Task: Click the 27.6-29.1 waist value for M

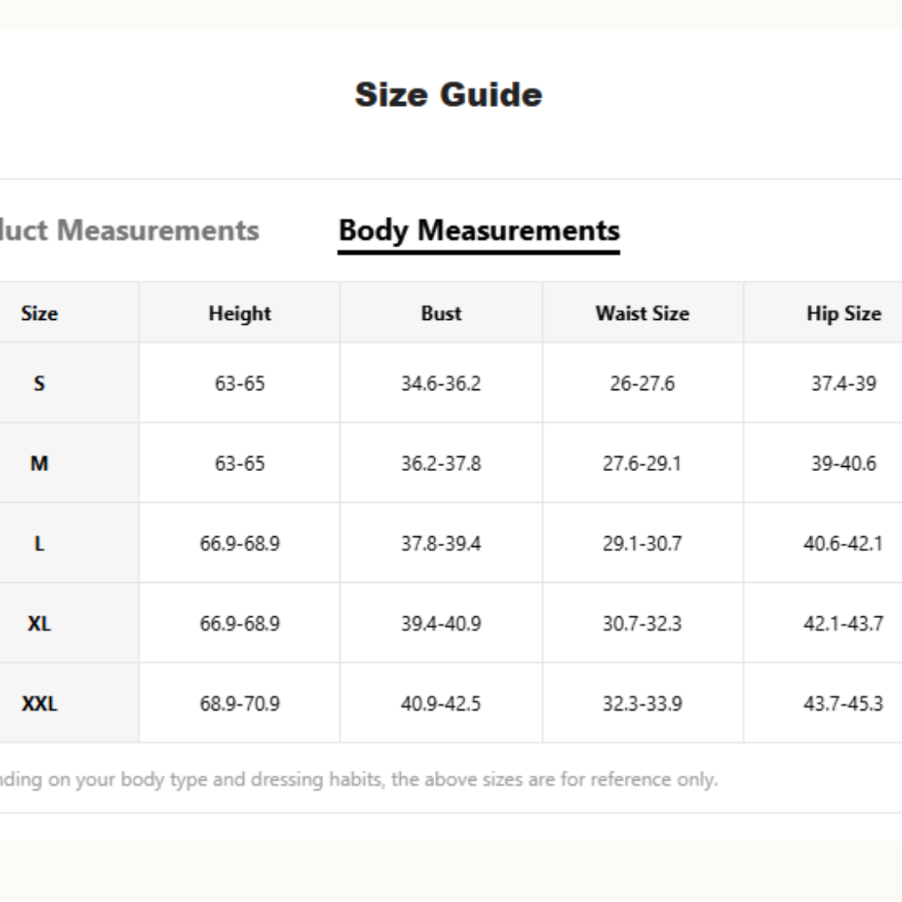Action: (x=642, y=464)
